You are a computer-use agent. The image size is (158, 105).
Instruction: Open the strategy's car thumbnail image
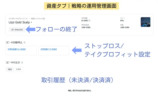coord(145,22)
